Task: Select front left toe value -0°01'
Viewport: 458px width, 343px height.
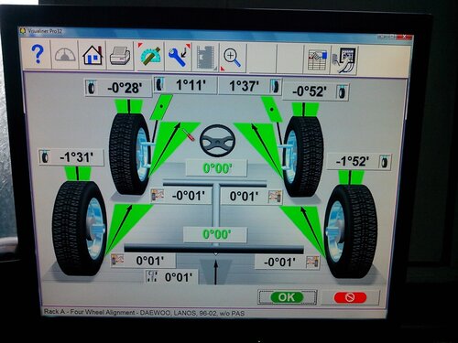Action: pyautogui.click(x=188, y=196)
